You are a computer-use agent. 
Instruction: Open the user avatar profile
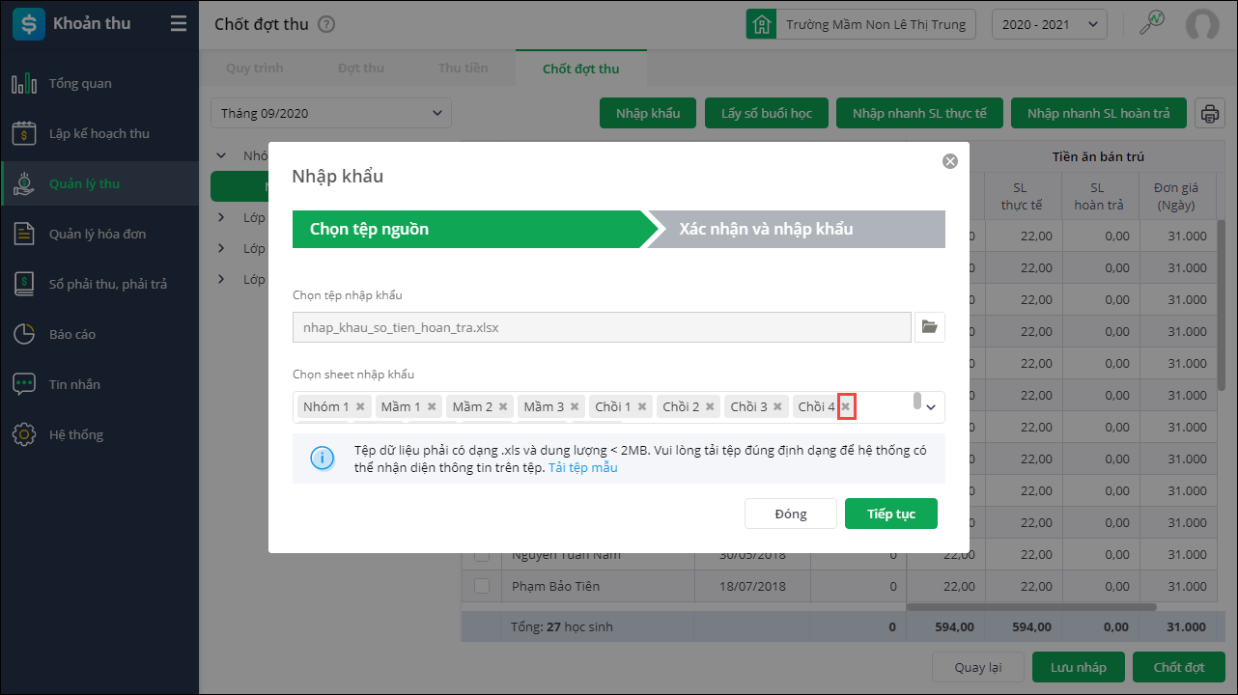[x=1202, y=24]
